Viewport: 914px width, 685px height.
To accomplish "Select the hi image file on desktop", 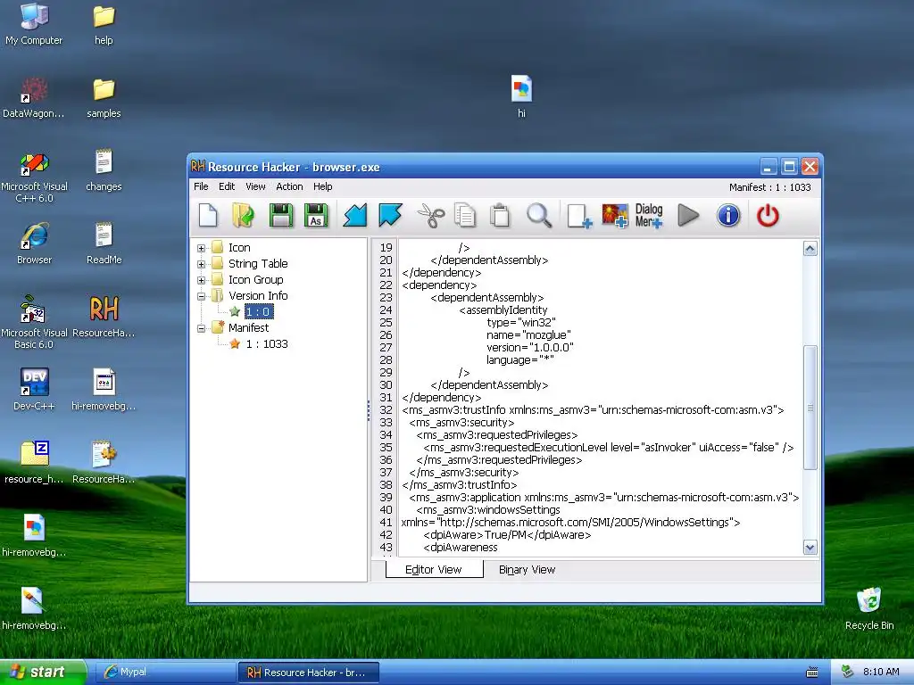I will [521, 96].
